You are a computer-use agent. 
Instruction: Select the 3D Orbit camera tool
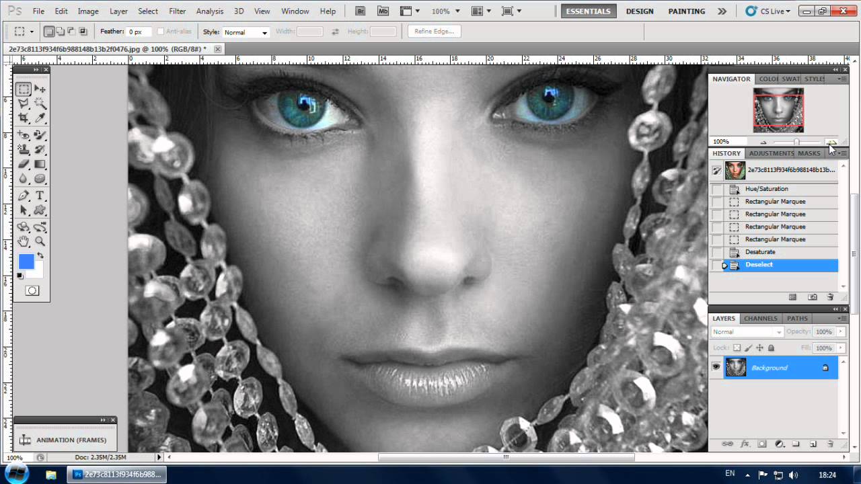click(40, 227)
